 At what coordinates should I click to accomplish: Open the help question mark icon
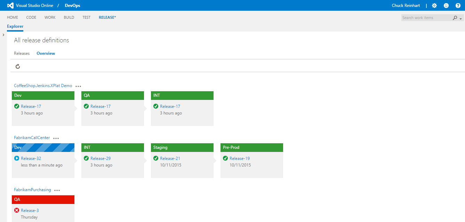[458, 6]
